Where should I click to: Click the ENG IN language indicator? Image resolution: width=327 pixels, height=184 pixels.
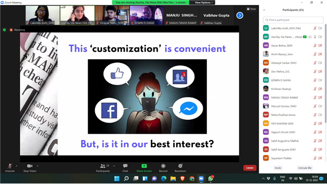pyautogui.click(x=283, y=178)
